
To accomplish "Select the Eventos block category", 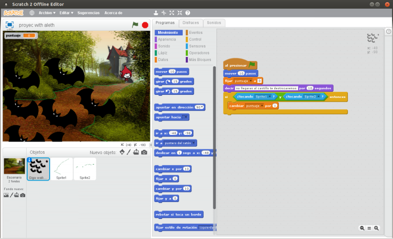I will (x=194, y=32).
